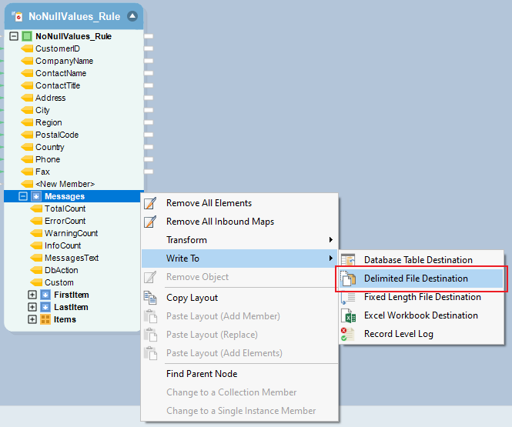The image size is (512, 427).
Task: Click the Remove All Elements pencil icon
Action: click(150, 203)
